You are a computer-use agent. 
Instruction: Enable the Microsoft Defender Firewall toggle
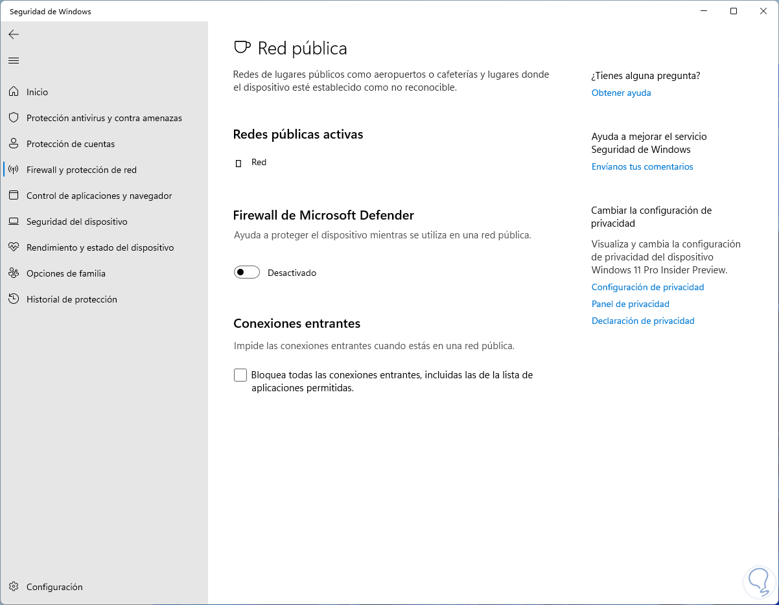click(246, 273)
